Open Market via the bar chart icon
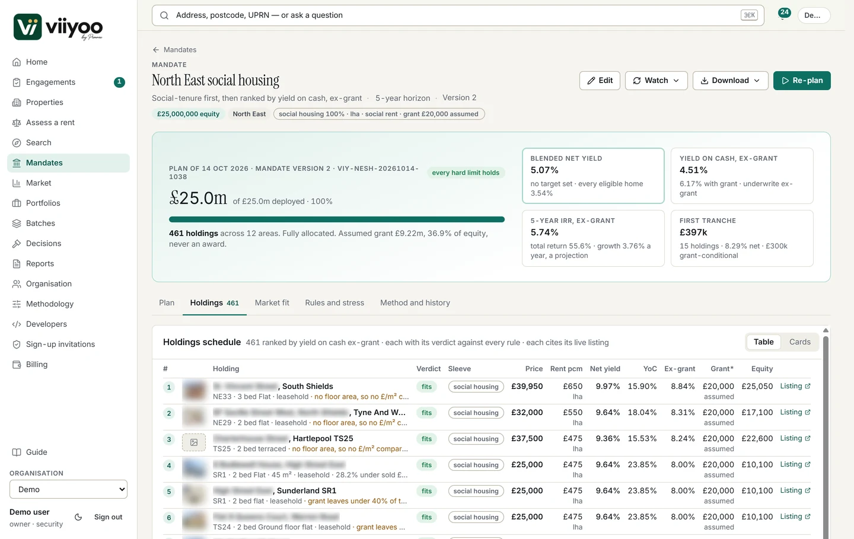The width and height of the screenshot is (854, 539). [x=17, y=183]
